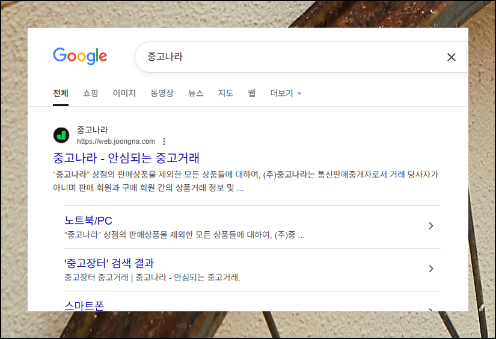Click the 노트북/PC description snippet text
Screen dimensions: 496x339
tap(185, 235)
